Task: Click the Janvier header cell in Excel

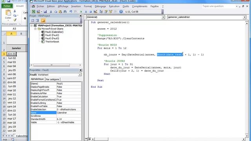Action: 16,48
